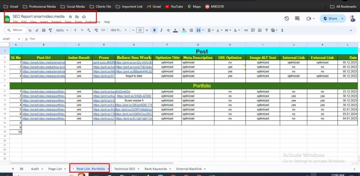Apply strikethrough formatting
The image size is (360, 176).
(x=168, y=30)
